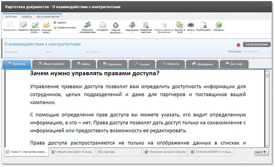Open the Журналы tab
The width and height of the screenshot is (275, 167).
[x=171, y=64]
